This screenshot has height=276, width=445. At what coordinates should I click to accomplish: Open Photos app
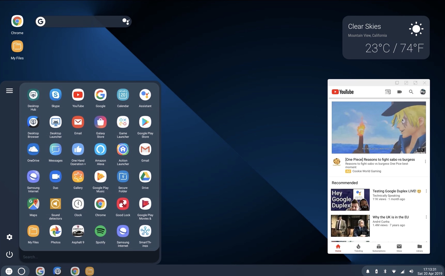point(55,231)
